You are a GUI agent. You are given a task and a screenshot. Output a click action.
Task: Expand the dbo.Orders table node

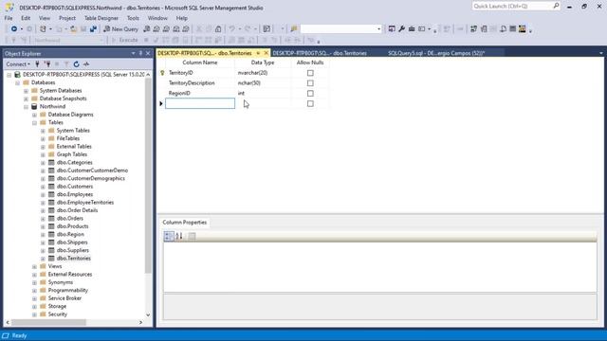click(43, 219)
